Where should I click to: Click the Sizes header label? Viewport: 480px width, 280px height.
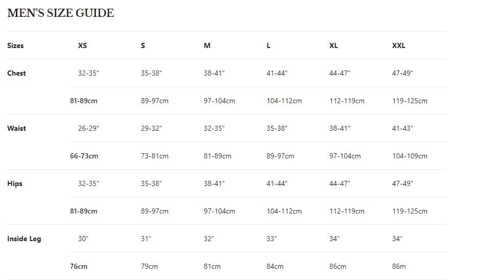point(15,45)
